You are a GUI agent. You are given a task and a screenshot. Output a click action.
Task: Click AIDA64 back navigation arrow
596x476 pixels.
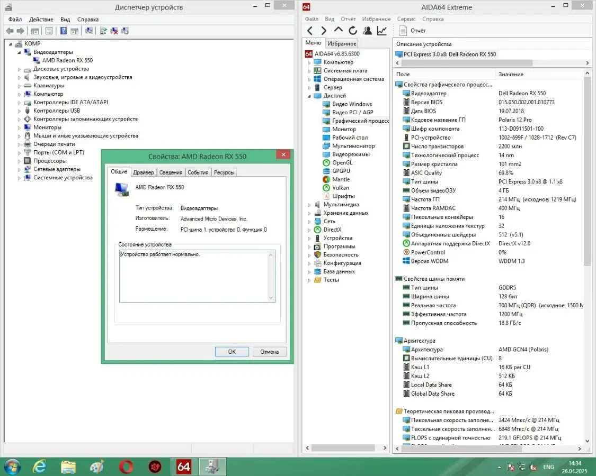[x=310, y=31]
